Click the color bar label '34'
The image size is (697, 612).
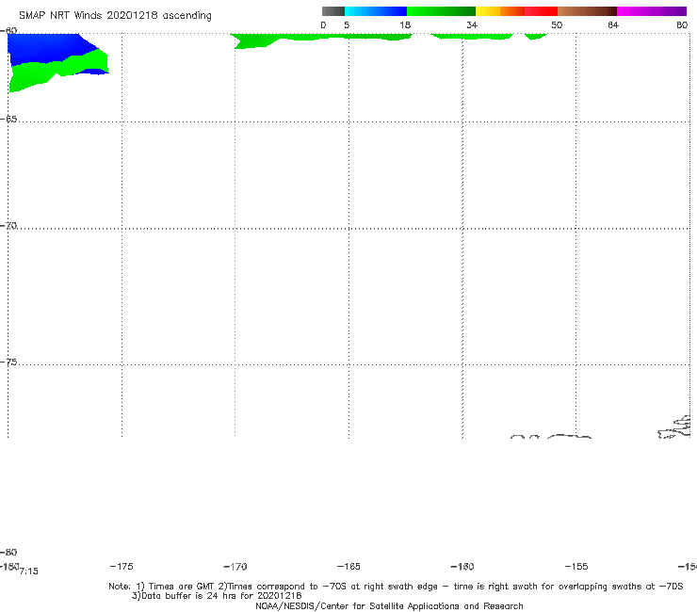click(x=472, y=24)
